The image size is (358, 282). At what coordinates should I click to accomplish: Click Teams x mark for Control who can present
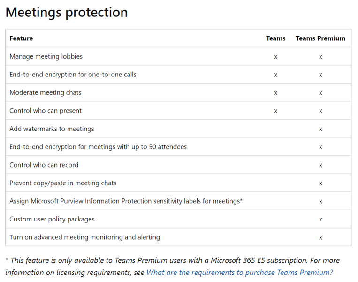275,111
